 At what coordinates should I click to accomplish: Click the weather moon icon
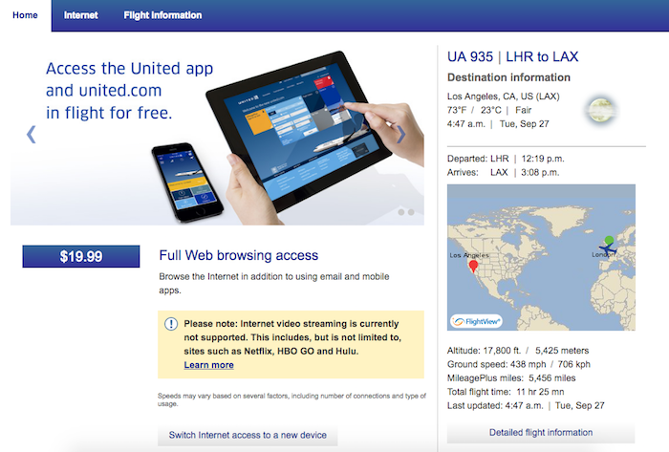[601, 110]
